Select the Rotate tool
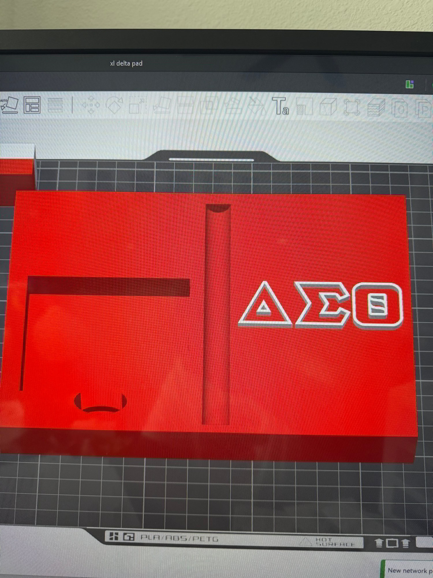433x578 pixels. 114,105
